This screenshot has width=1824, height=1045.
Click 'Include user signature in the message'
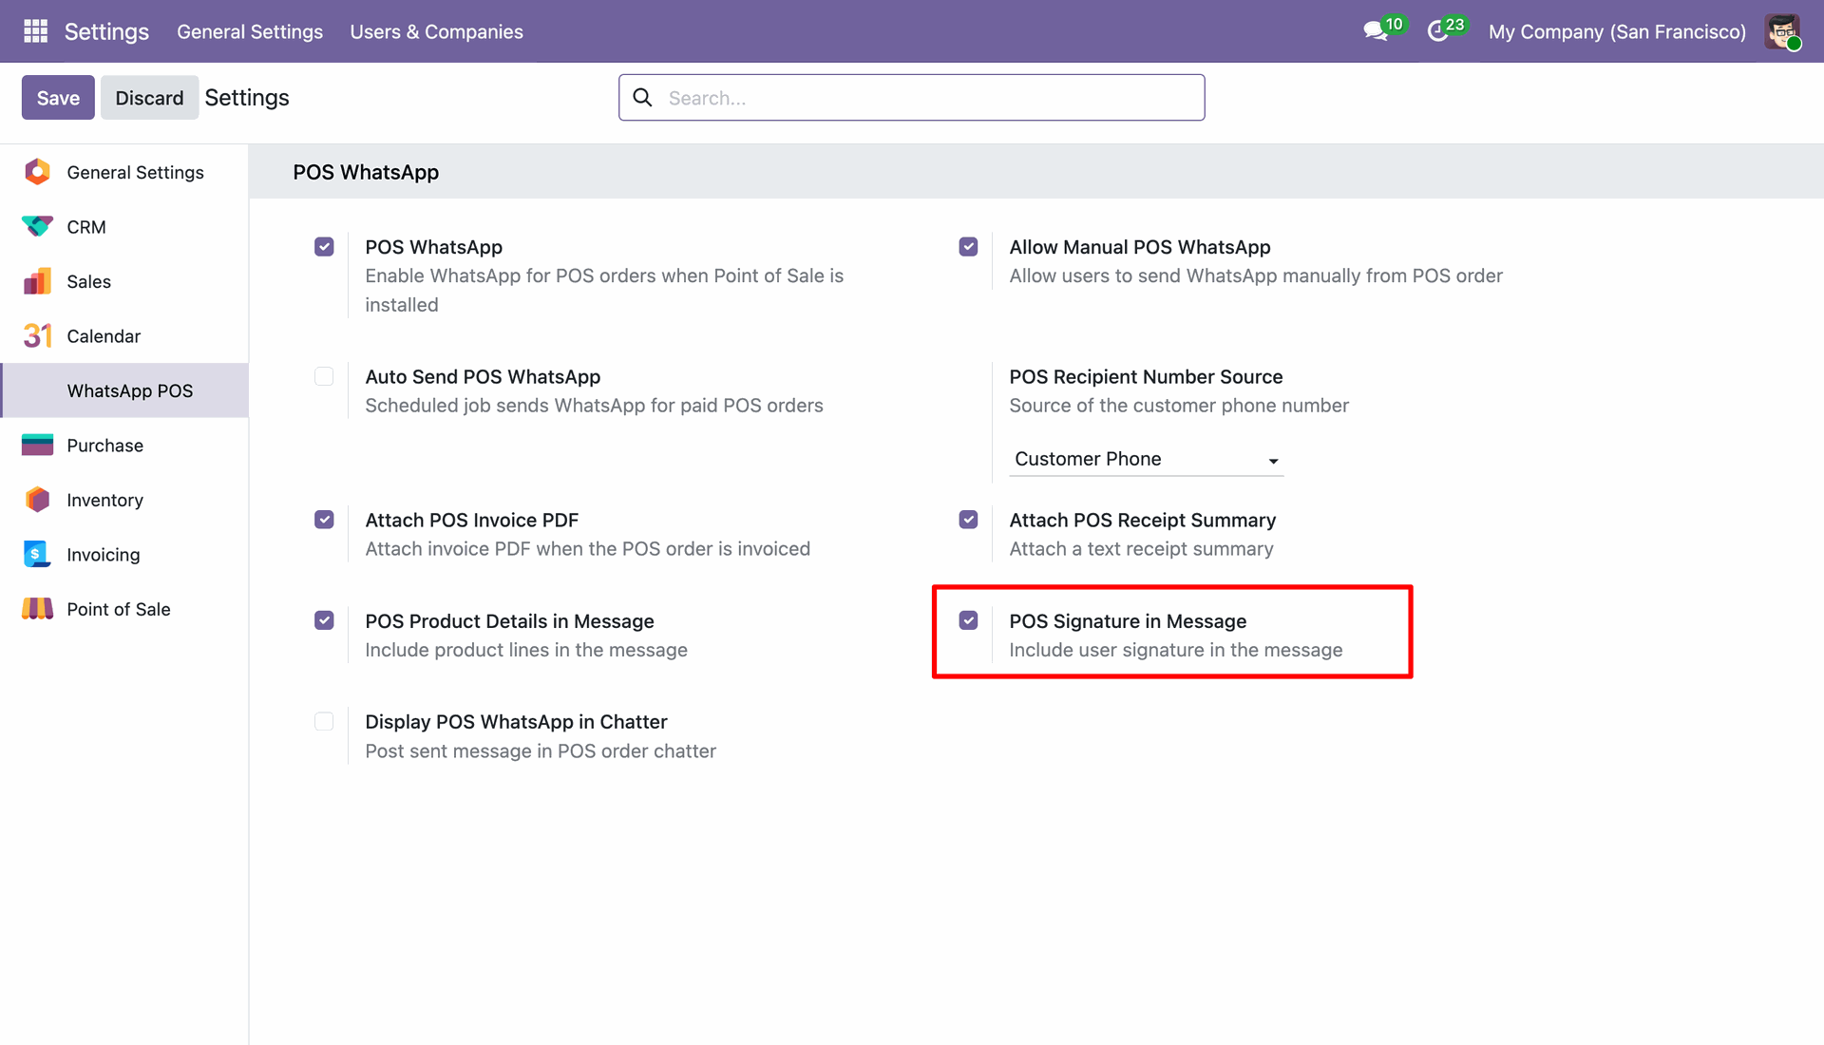[x=1176, y=650]
